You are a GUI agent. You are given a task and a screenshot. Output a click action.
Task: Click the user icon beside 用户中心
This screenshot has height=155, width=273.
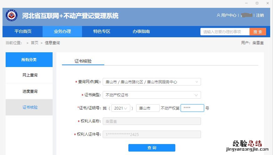pos(218,15)
